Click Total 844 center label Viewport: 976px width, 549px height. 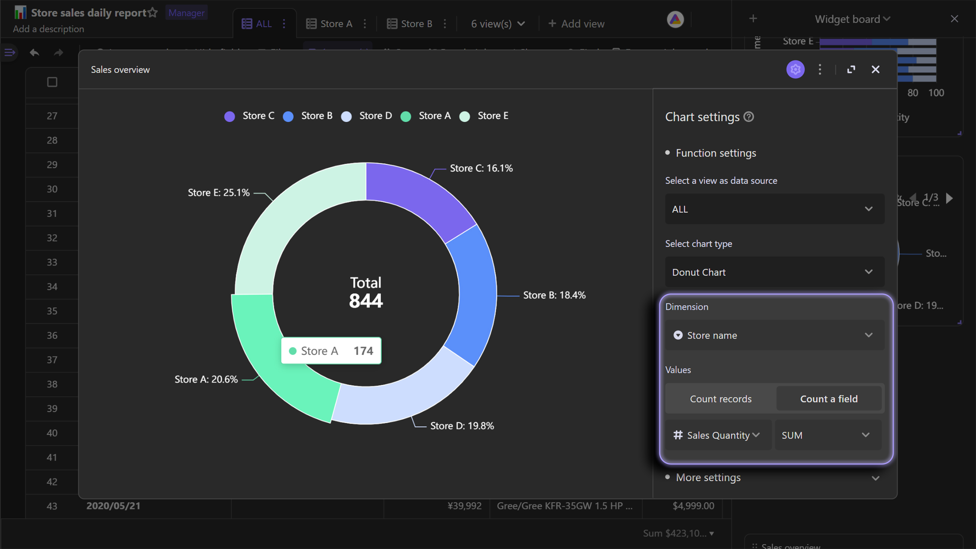(x=366, y=293)
